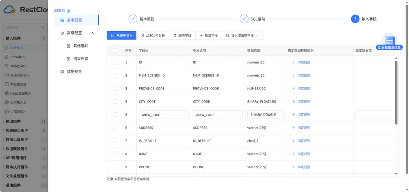Click the 从表中读入 button
This screenshot has height=192, width=409.
pyautogui.click(x=121, y=35)
